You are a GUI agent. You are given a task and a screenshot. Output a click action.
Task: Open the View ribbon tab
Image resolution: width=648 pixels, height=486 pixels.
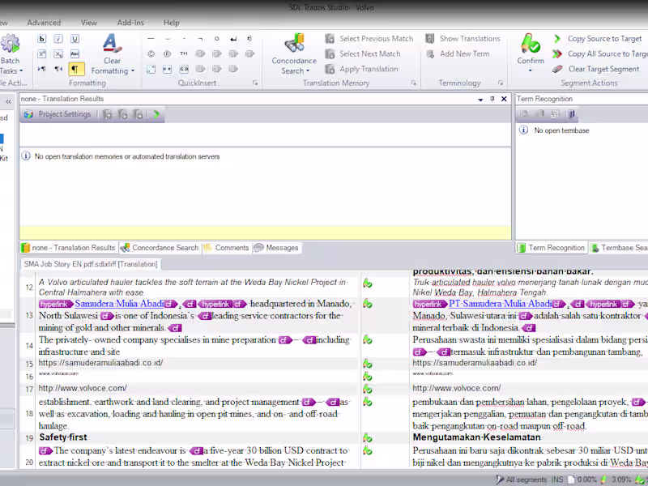(x=89, y=23)
